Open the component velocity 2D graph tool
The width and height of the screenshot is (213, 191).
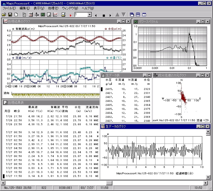click(x=37, y=15)
